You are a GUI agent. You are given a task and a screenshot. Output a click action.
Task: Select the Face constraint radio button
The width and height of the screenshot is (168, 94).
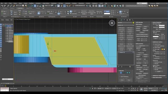(137, 50)
